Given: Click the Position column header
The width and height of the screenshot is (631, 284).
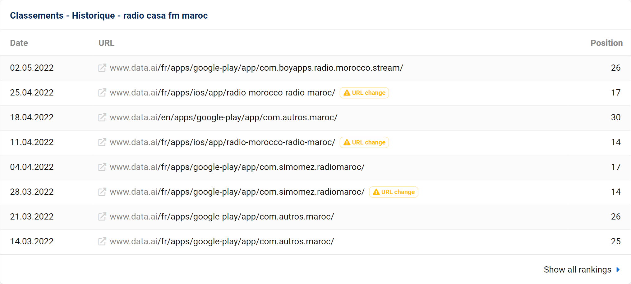Looking at the screenshot, I should coord(606,43).
